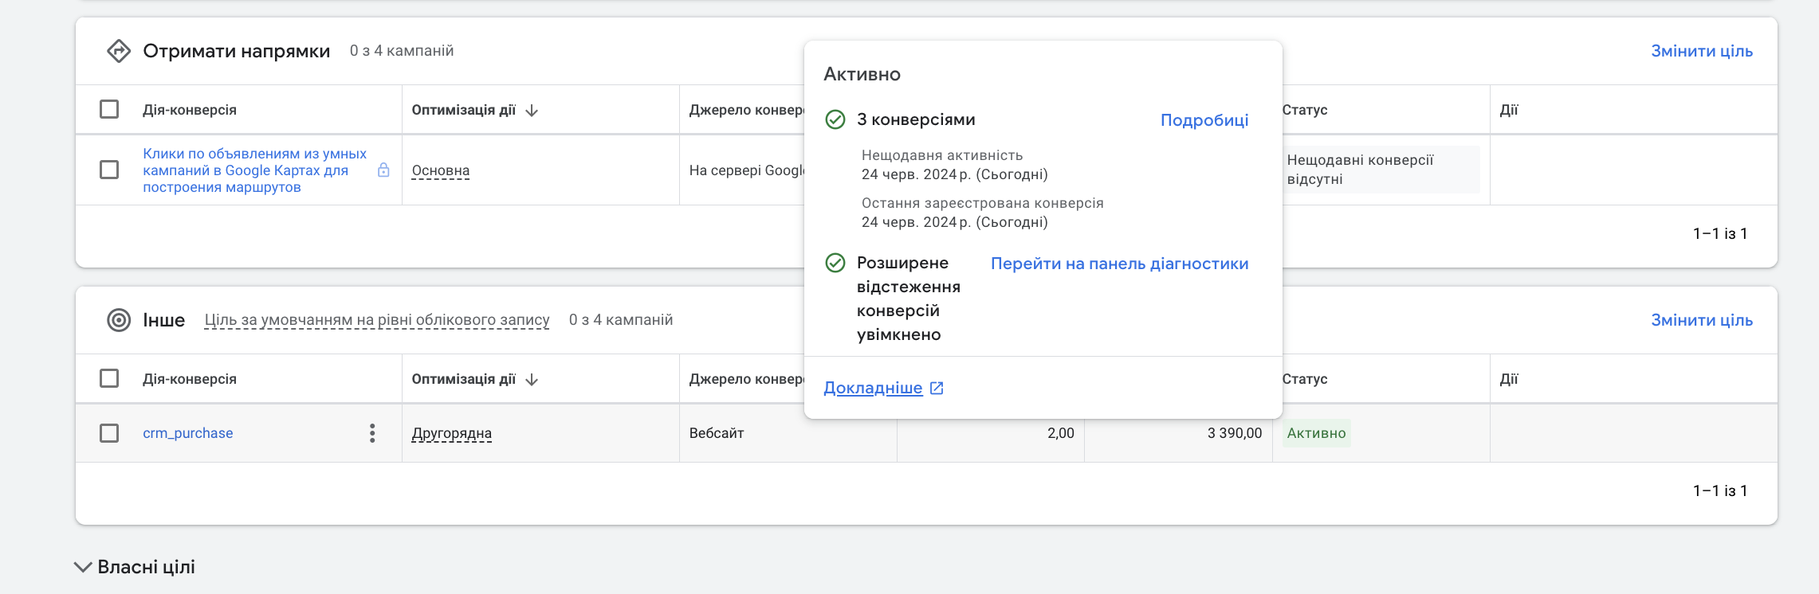
Task: Click Дія-конверсія header in Інше table
Action: pyautogui.click(x=190, y=379)
